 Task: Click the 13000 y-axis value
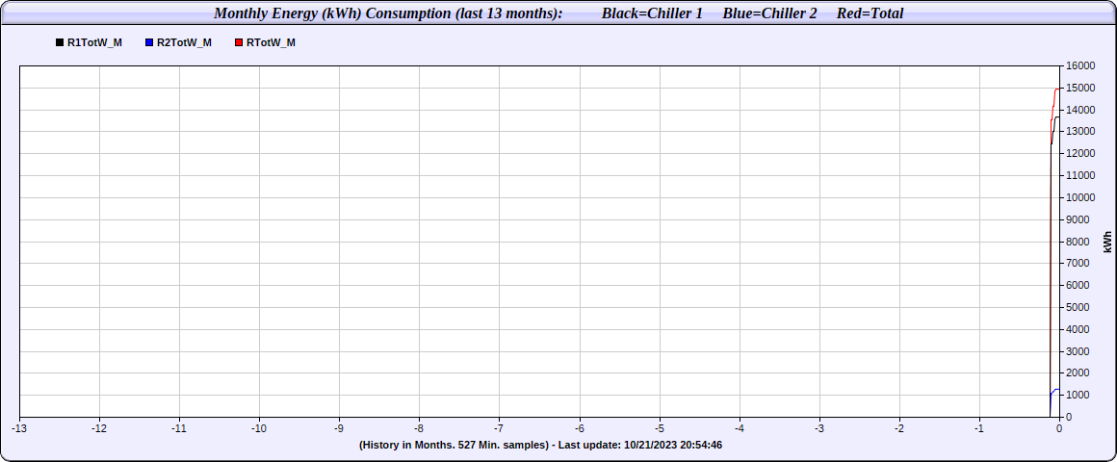click(x=1080, y=132)
